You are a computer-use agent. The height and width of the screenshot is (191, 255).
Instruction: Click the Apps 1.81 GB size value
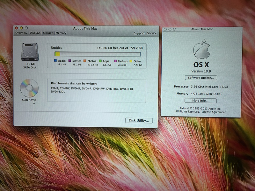tap(107, 65)
